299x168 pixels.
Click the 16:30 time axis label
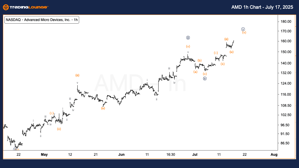[171, 155]
